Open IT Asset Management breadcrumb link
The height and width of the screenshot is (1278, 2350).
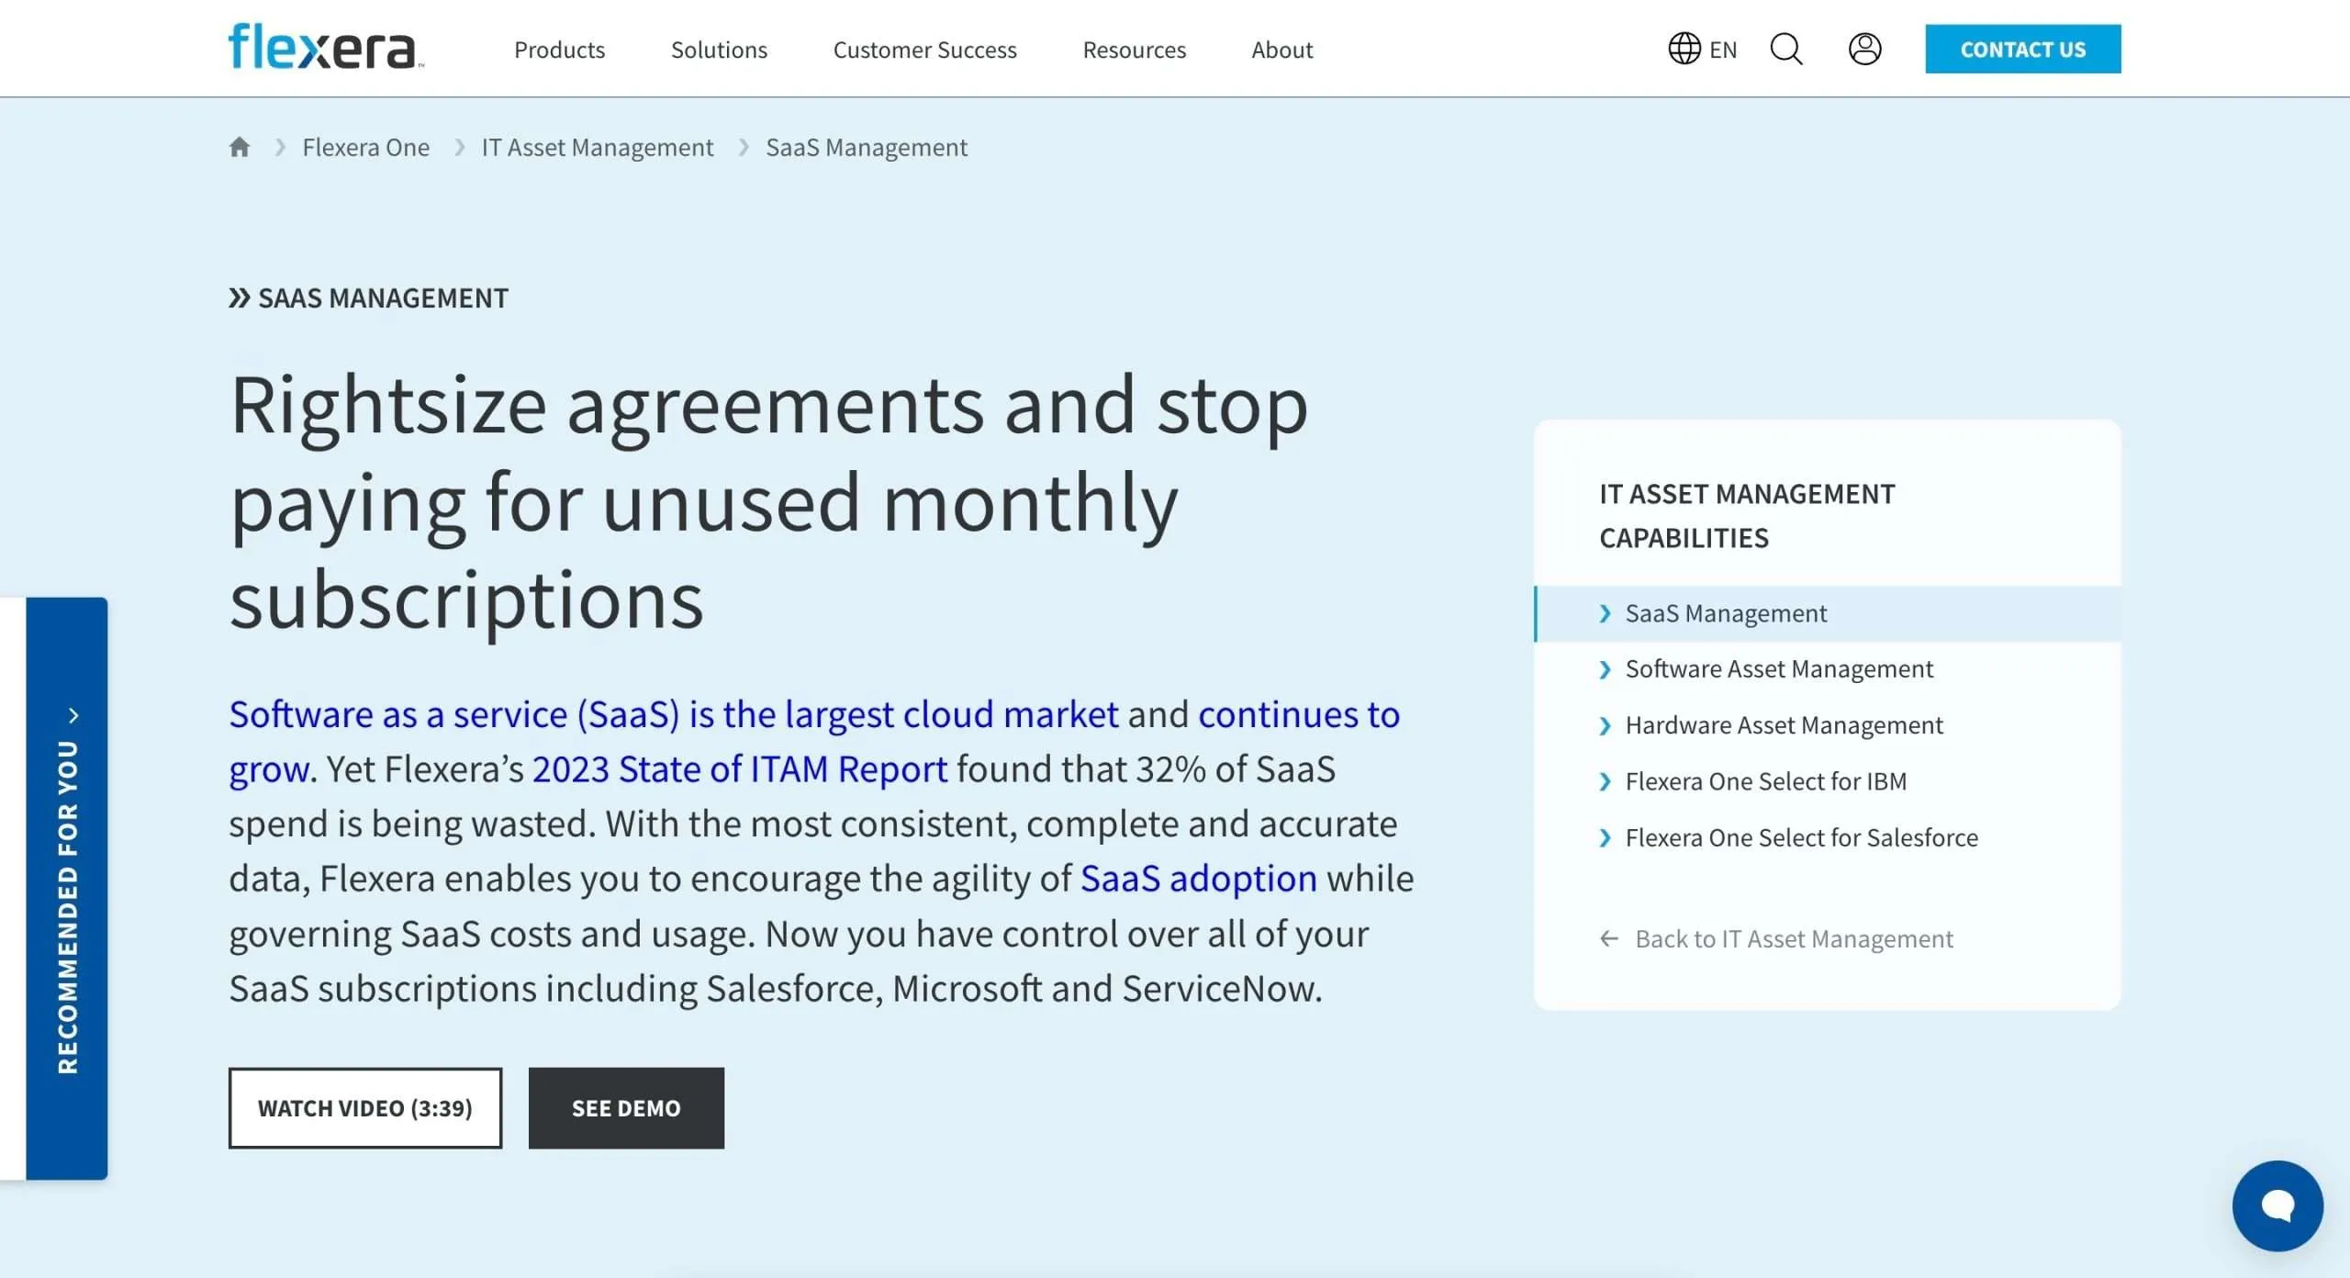point(598,147)
